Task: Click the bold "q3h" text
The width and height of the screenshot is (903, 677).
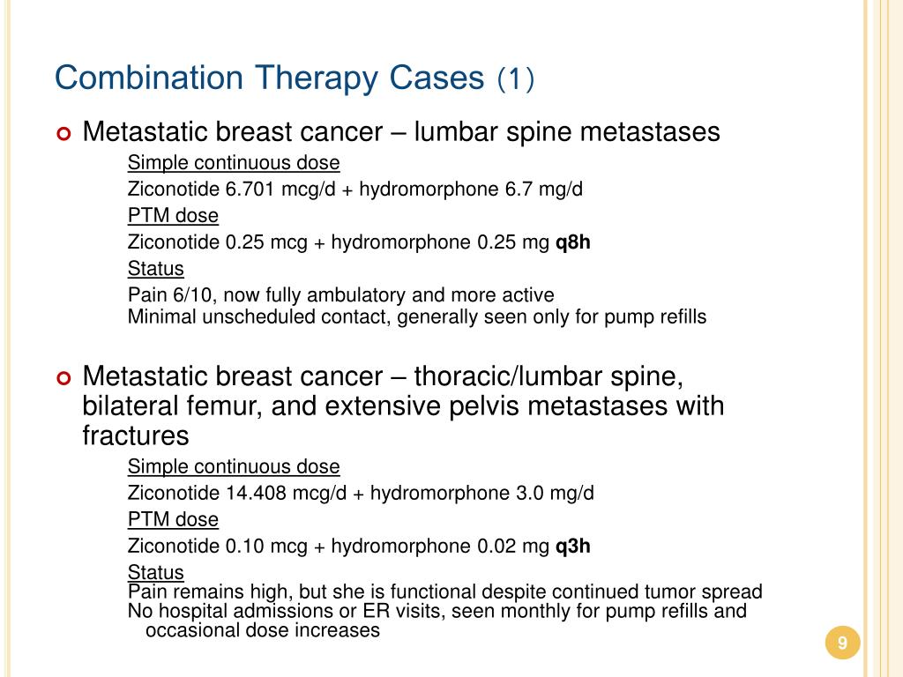Action: (572, 547)
